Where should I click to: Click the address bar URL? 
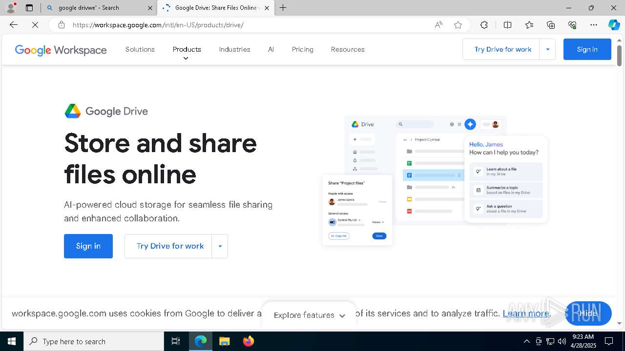click(158, 25)
